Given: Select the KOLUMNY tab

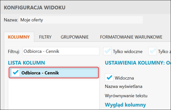Looking at the screenshot, I should pyautogui.click(x=19, y=37).
